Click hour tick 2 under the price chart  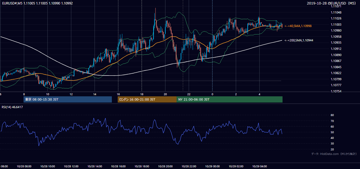[236, 94]
